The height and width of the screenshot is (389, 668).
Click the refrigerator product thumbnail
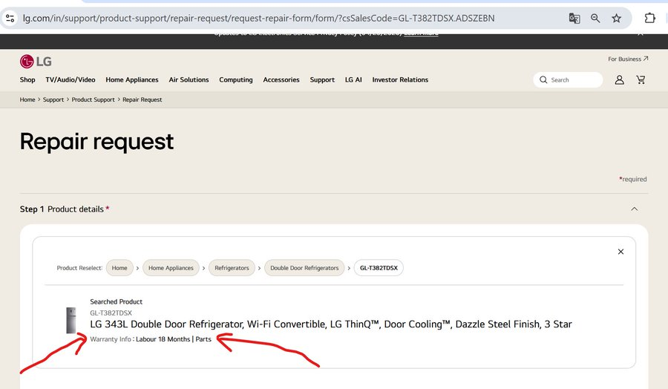pos(71,320)
